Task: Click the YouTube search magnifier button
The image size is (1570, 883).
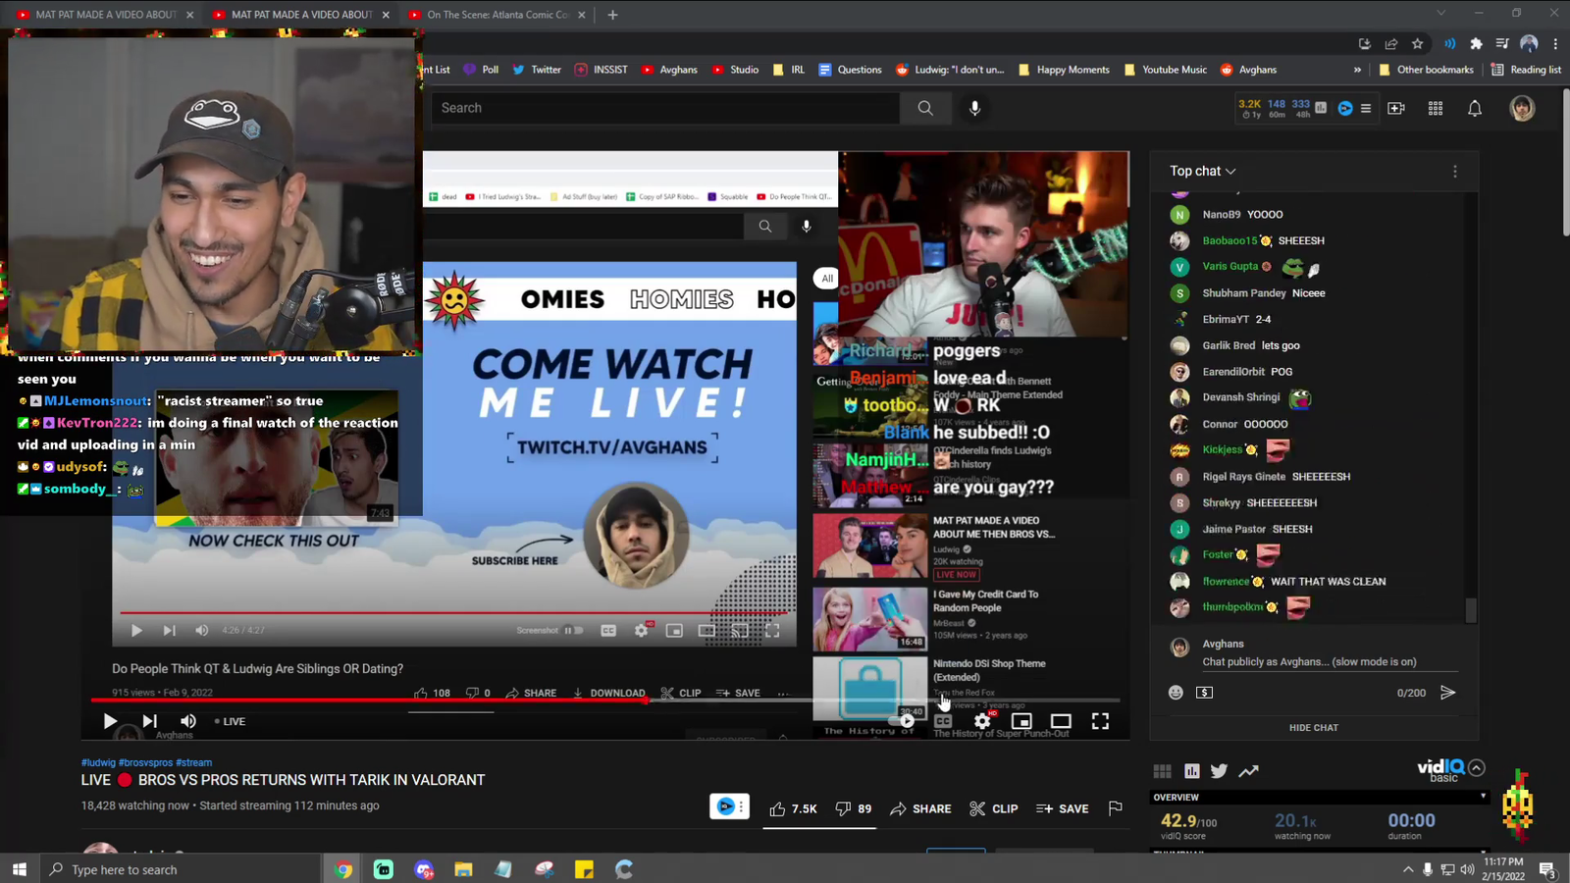Action: click(x=925, y=108)
